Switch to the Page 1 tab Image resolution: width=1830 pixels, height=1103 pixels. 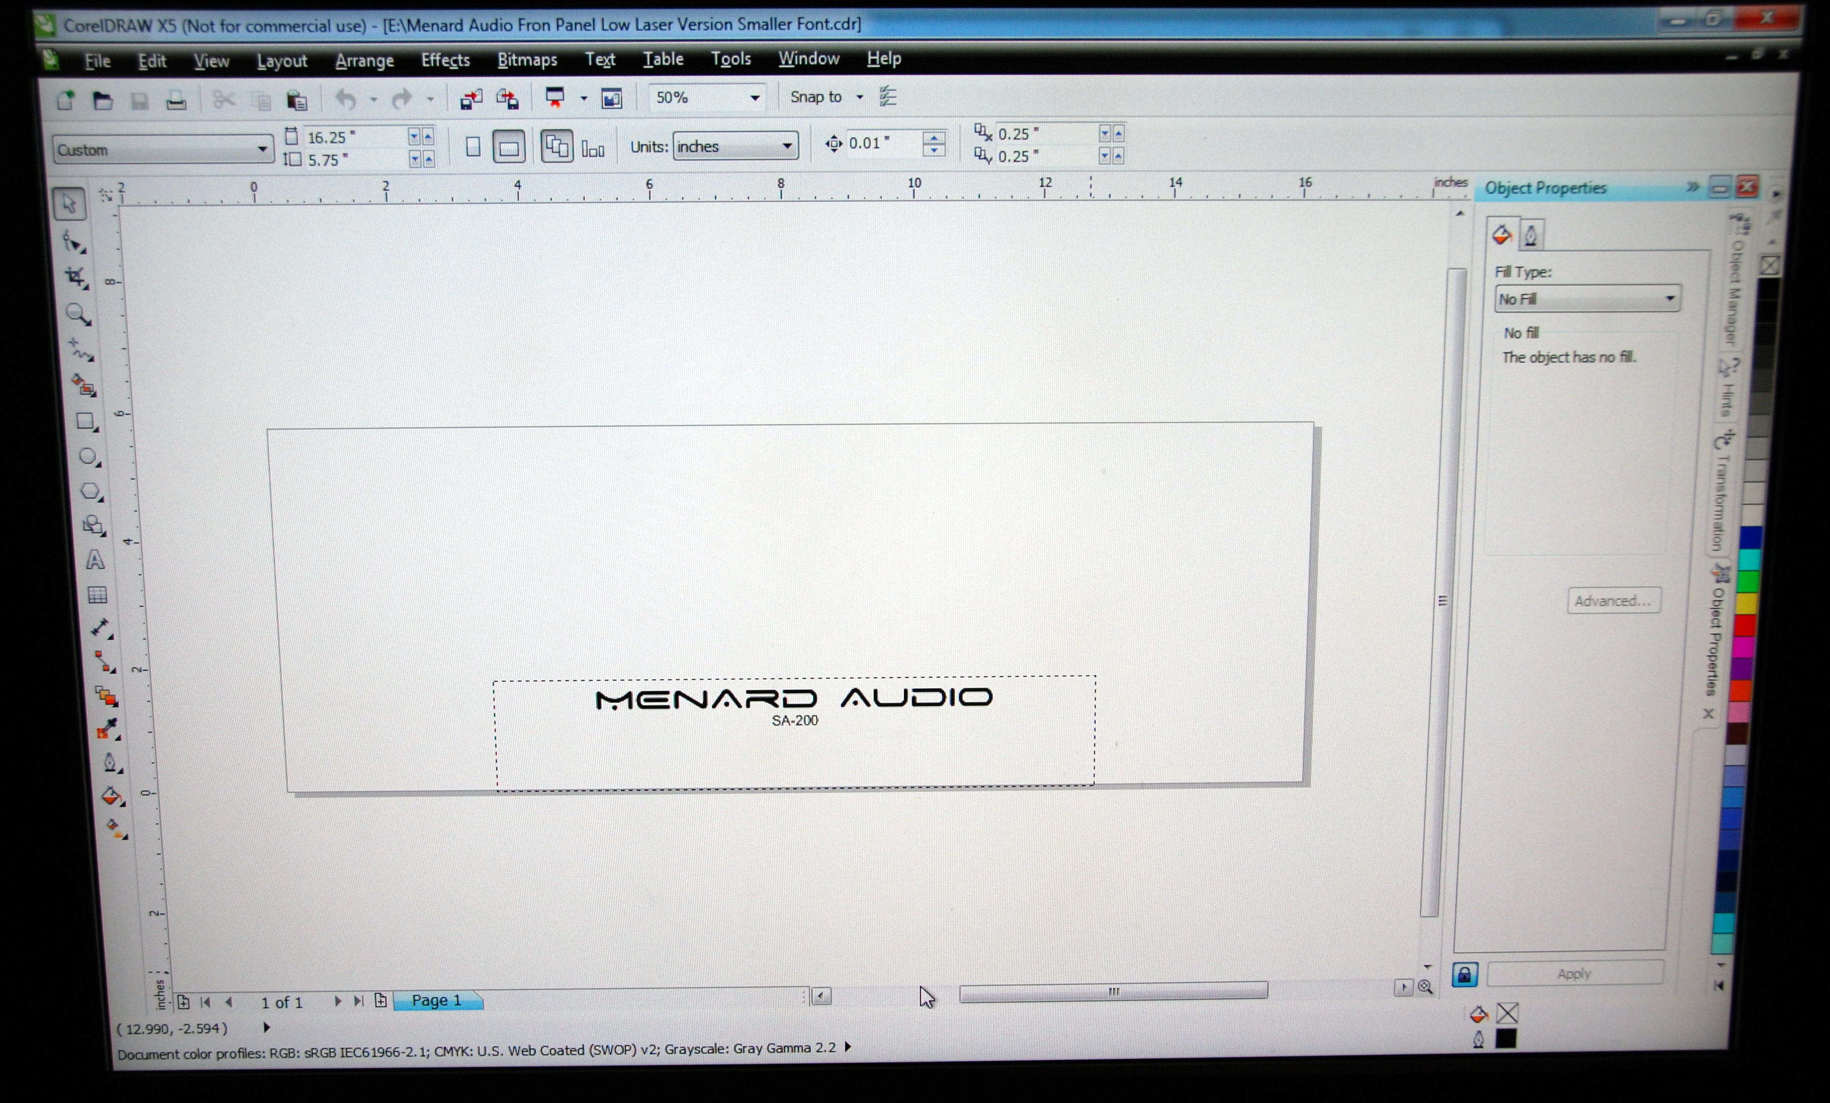pyautogui.click(x=437, y=1000)
